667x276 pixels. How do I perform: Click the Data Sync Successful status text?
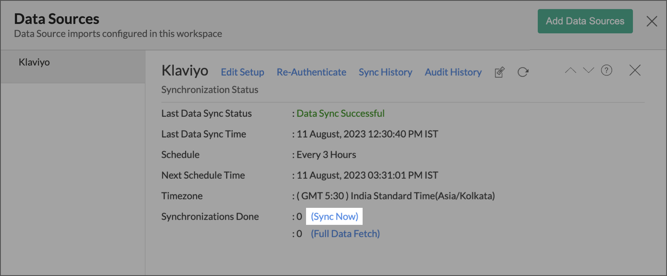pyautogui.click(x=340, y=113)
